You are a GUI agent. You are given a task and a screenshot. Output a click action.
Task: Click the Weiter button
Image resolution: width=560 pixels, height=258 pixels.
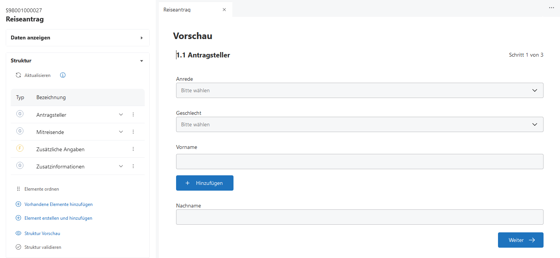point(520,240)
